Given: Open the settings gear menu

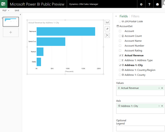Looking at the screenshot, I should pyautogui.click(x=141, y=4).
